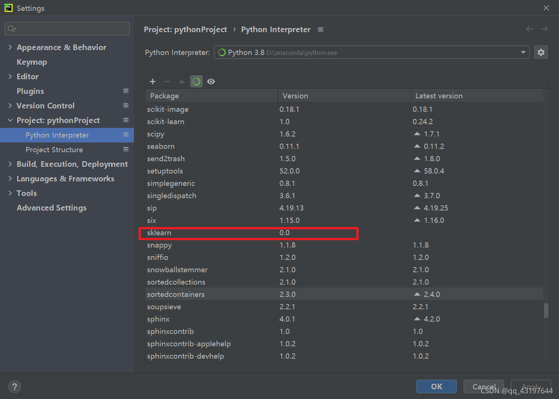Navigate forward with the right arrow
This screenshot has width=559, height=399.
[x=544, y=29]
